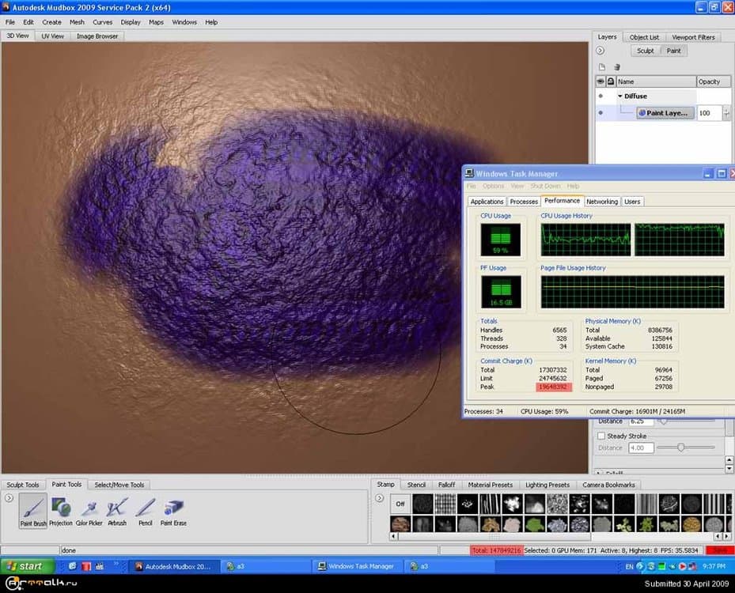
Task: Toggle visibility of the Diffuse layer
Action: point(600,96)
